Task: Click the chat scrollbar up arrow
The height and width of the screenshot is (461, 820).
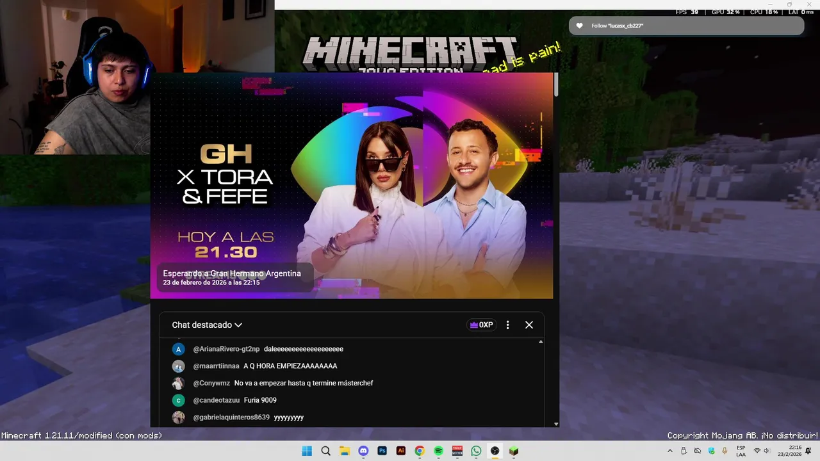Action: click(541, 342)
